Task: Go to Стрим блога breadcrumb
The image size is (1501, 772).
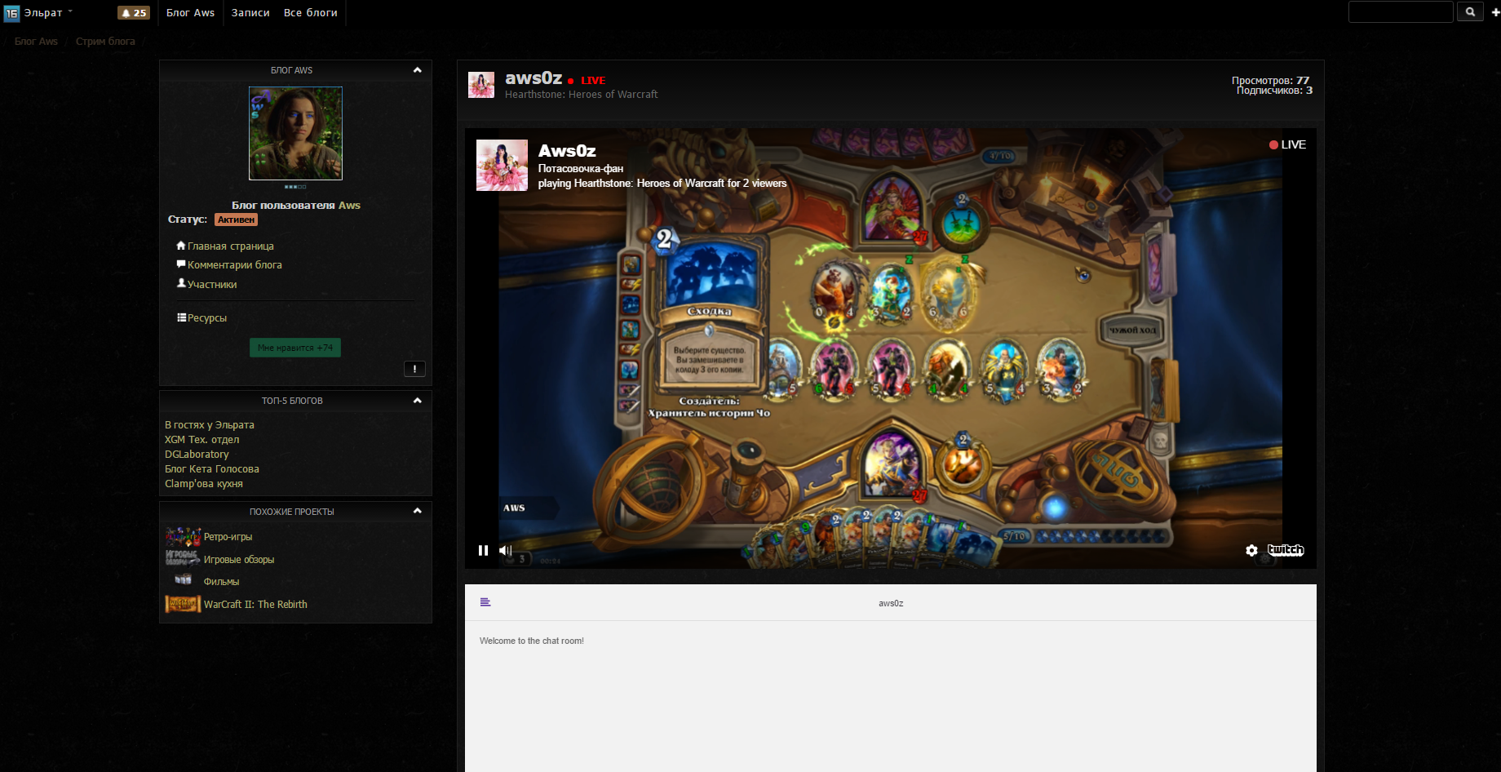Action: (x=105, y=42)
